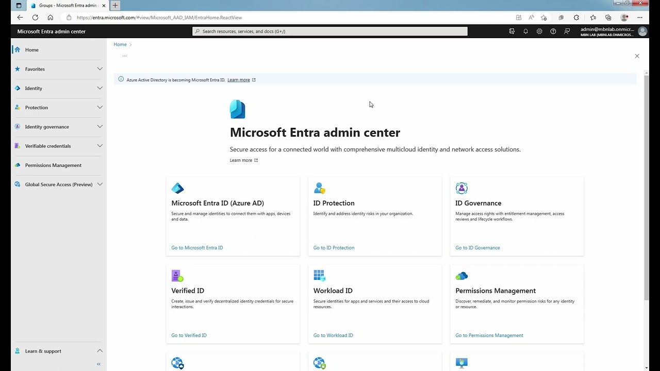
Task: Open Verifiable credentials in the sidebar
Action: [x=48, y=146]
